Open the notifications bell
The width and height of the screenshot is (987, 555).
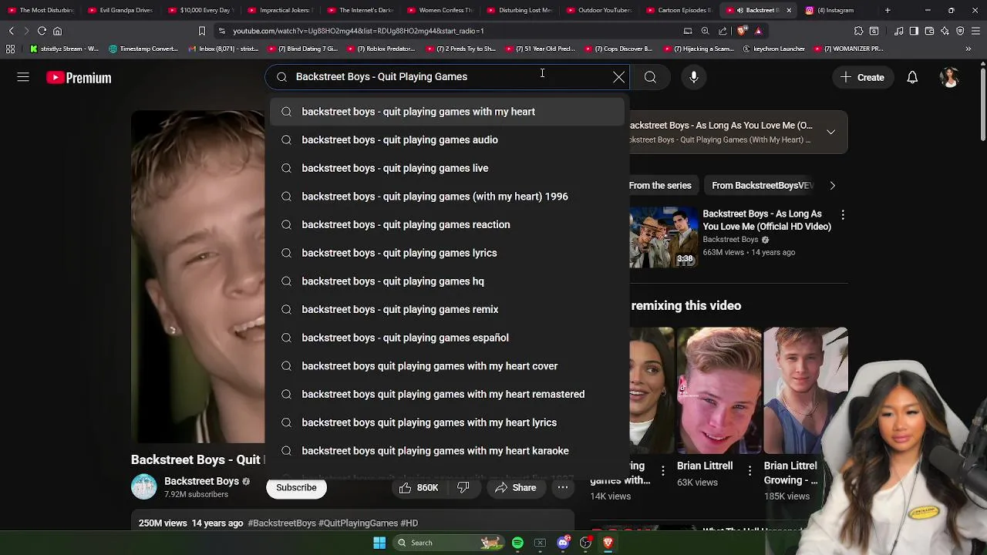[912, 77]
